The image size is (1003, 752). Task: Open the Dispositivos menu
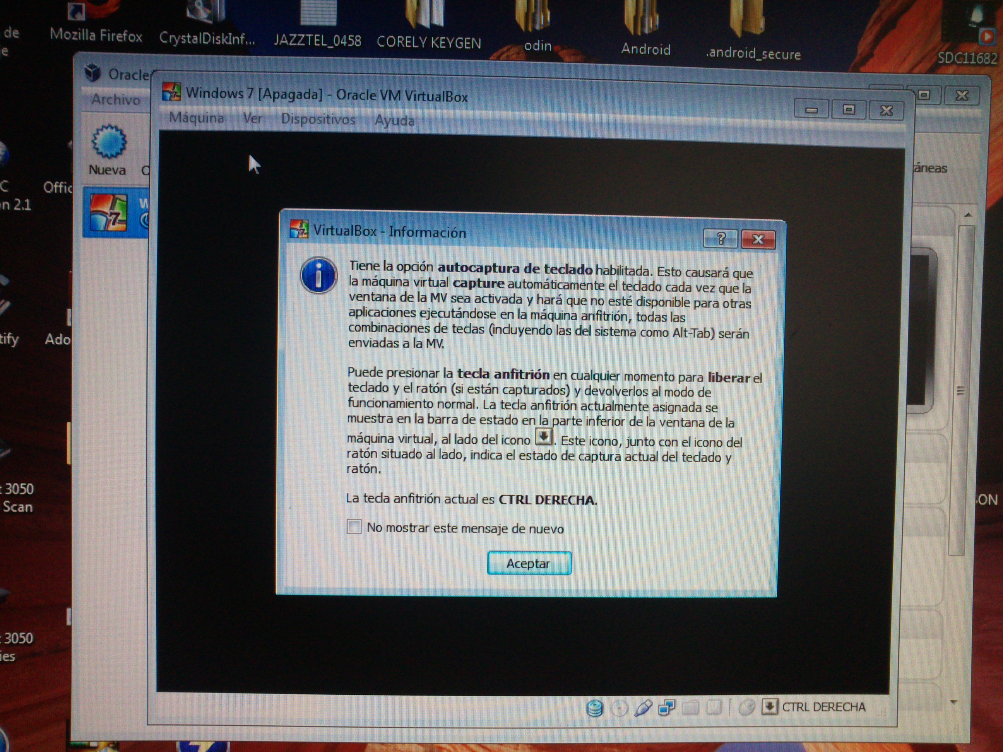coord(318,119)
